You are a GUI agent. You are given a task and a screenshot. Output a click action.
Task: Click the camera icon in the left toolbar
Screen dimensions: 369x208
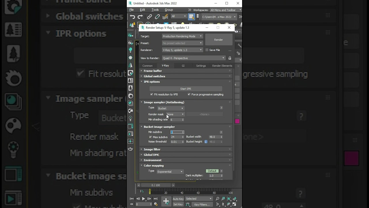pos(130,35)
